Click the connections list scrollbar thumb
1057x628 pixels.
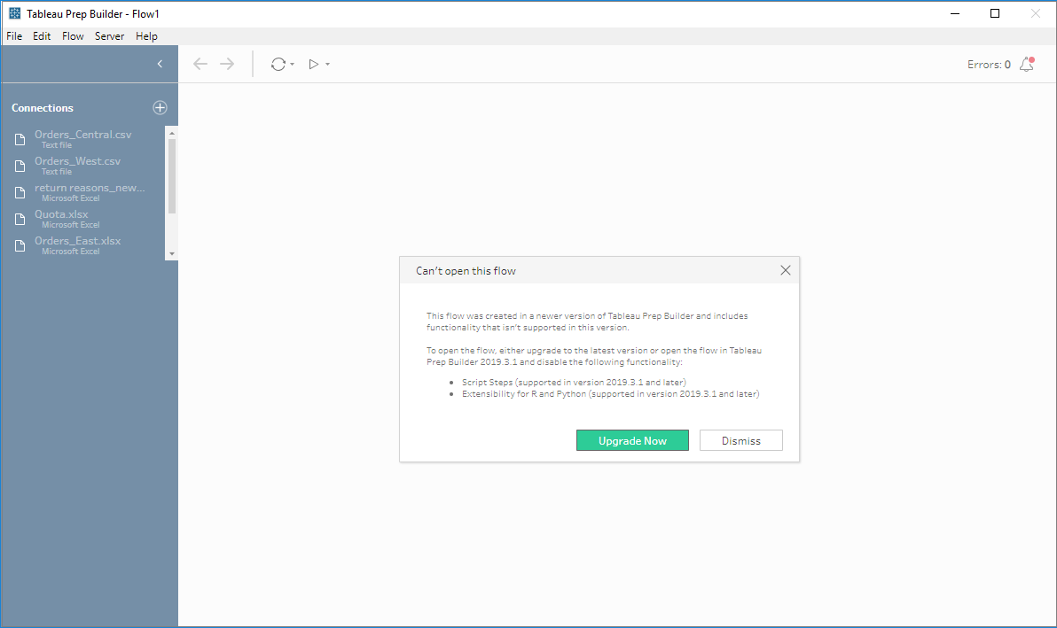tap(172, 176)
